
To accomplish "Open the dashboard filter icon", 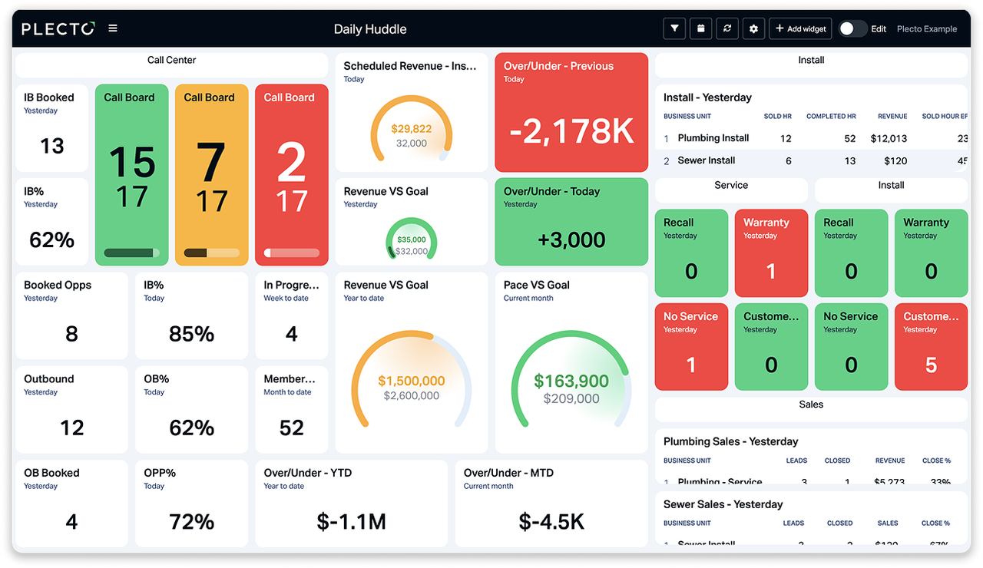I will [674, 28].
